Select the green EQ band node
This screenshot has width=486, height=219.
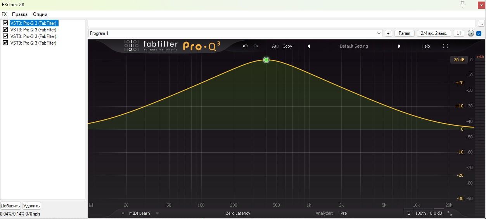[x=266, y=60]
